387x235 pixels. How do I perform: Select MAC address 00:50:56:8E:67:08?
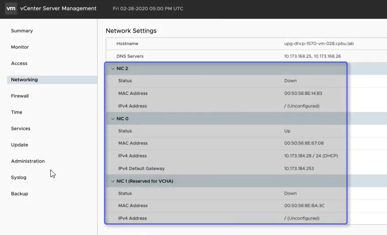pyautogui.click(x=304, y=143)
